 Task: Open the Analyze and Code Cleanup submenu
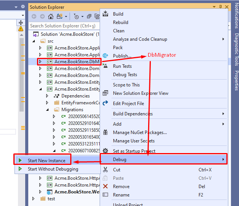pos(140,39)
